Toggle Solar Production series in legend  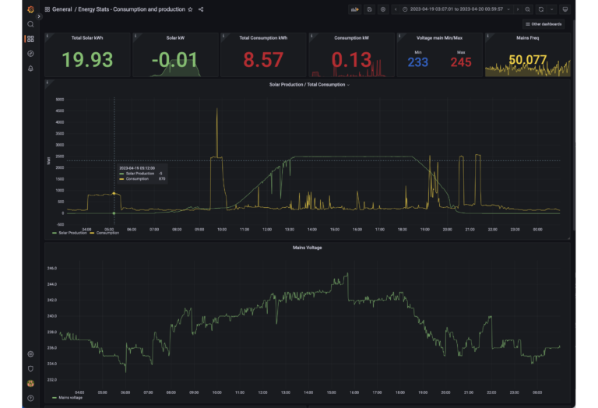tap(72, 233)
